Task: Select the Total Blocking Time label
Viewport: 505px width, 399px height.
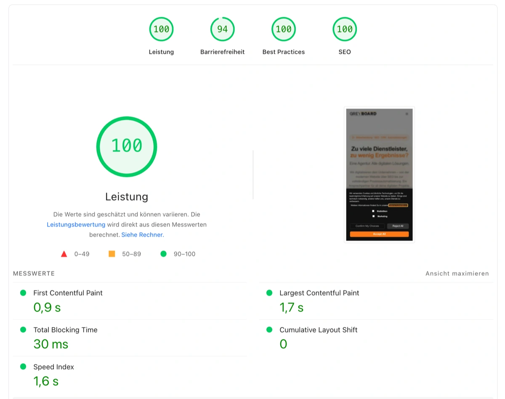Action: pos(65,330)
